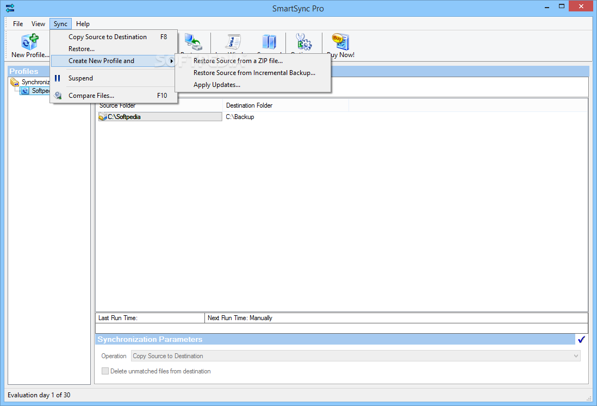Select the Synchroniz tree root label
The width and height of the screenshot is (597, 406).
[x=36, y=82]
